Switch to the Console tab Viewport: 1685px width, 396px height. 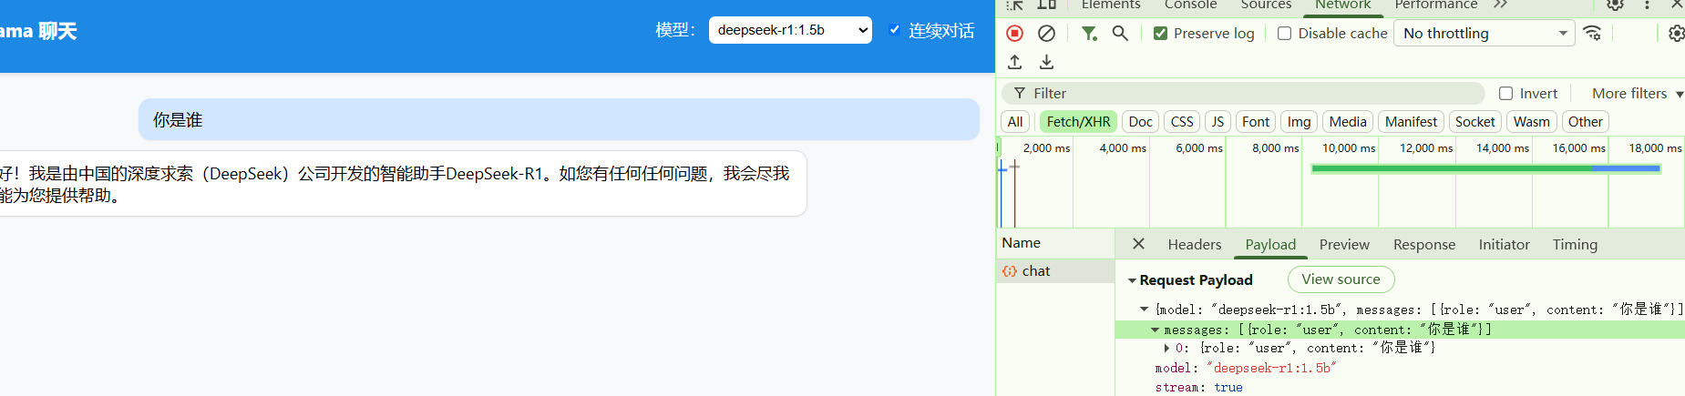pyautogui.click(x=1190, y=5)
